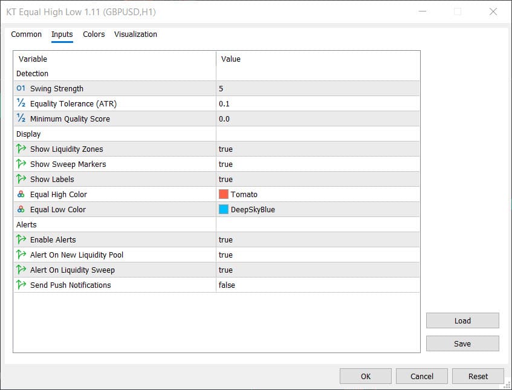Click the green arrow icon for Show Liquidity Zones

coord(21,149)
